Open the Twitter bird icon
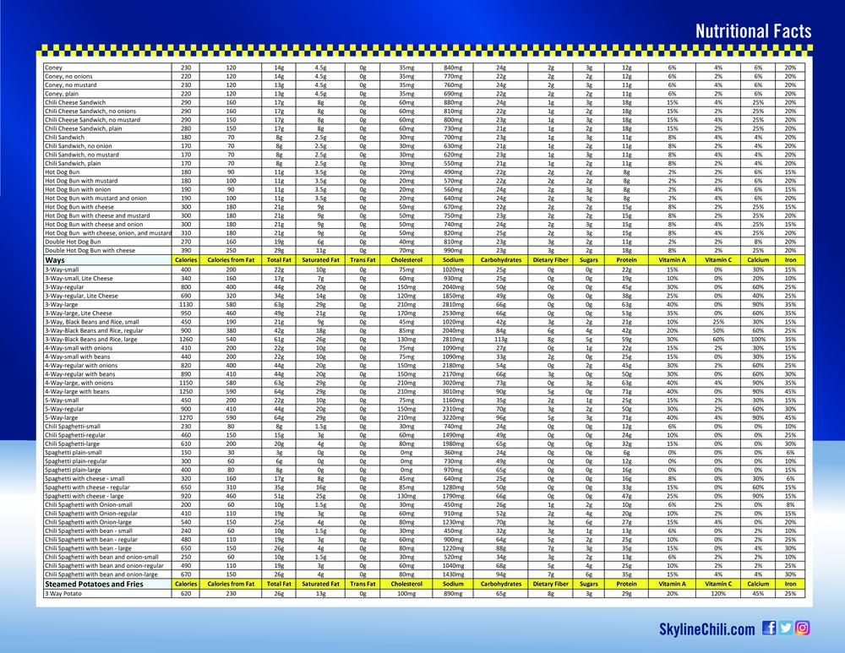 pyautogui.click(x=786, y=628)
